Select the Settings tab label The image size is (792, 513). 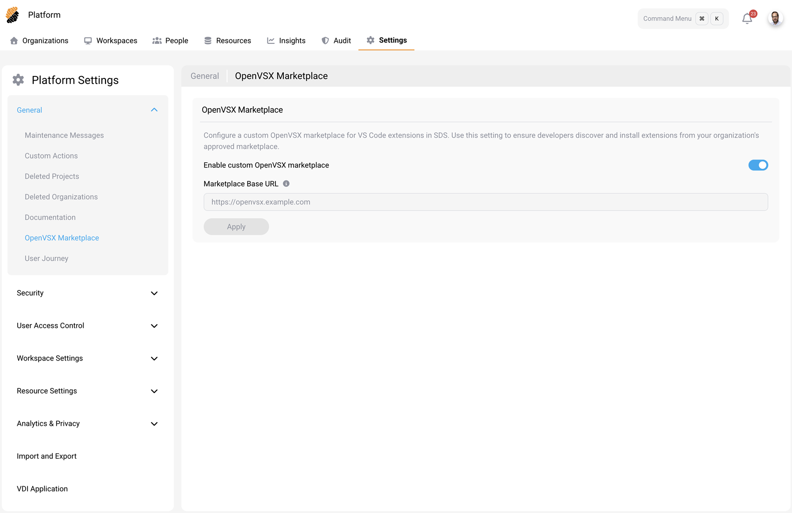pos(393,40)
